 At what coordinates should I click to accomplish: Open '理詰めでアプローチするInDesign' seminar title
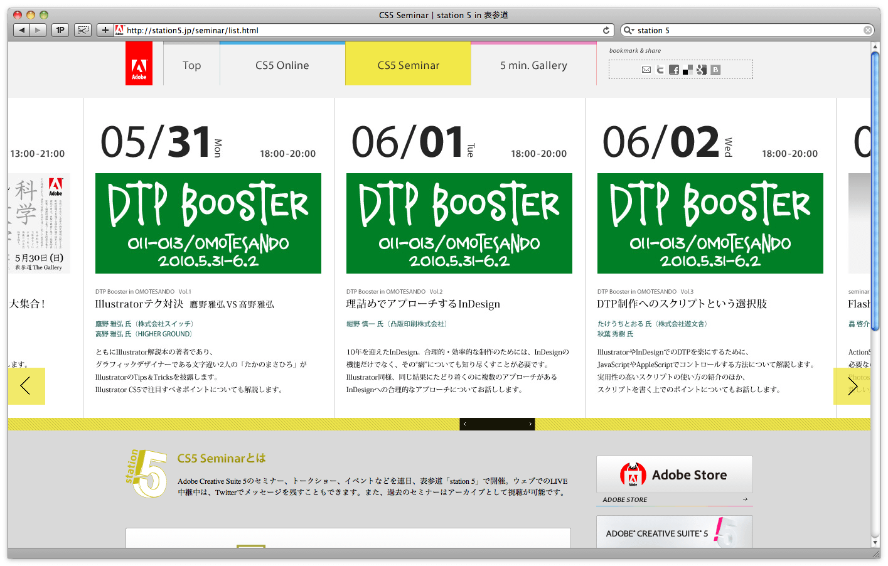(x=423, y=304)
